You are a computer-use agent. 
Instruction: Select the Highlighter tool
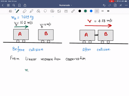click(31, 11)
